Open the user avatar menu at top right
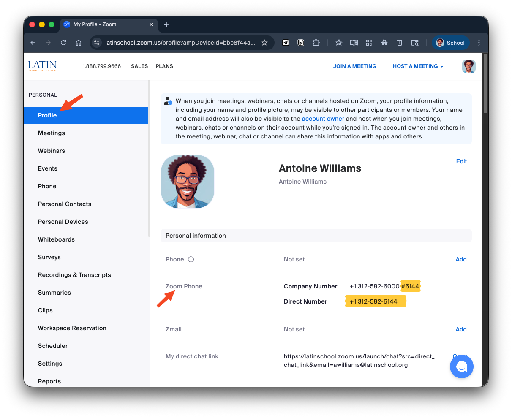Screen dimensions: 512x418 click(469, 66)
